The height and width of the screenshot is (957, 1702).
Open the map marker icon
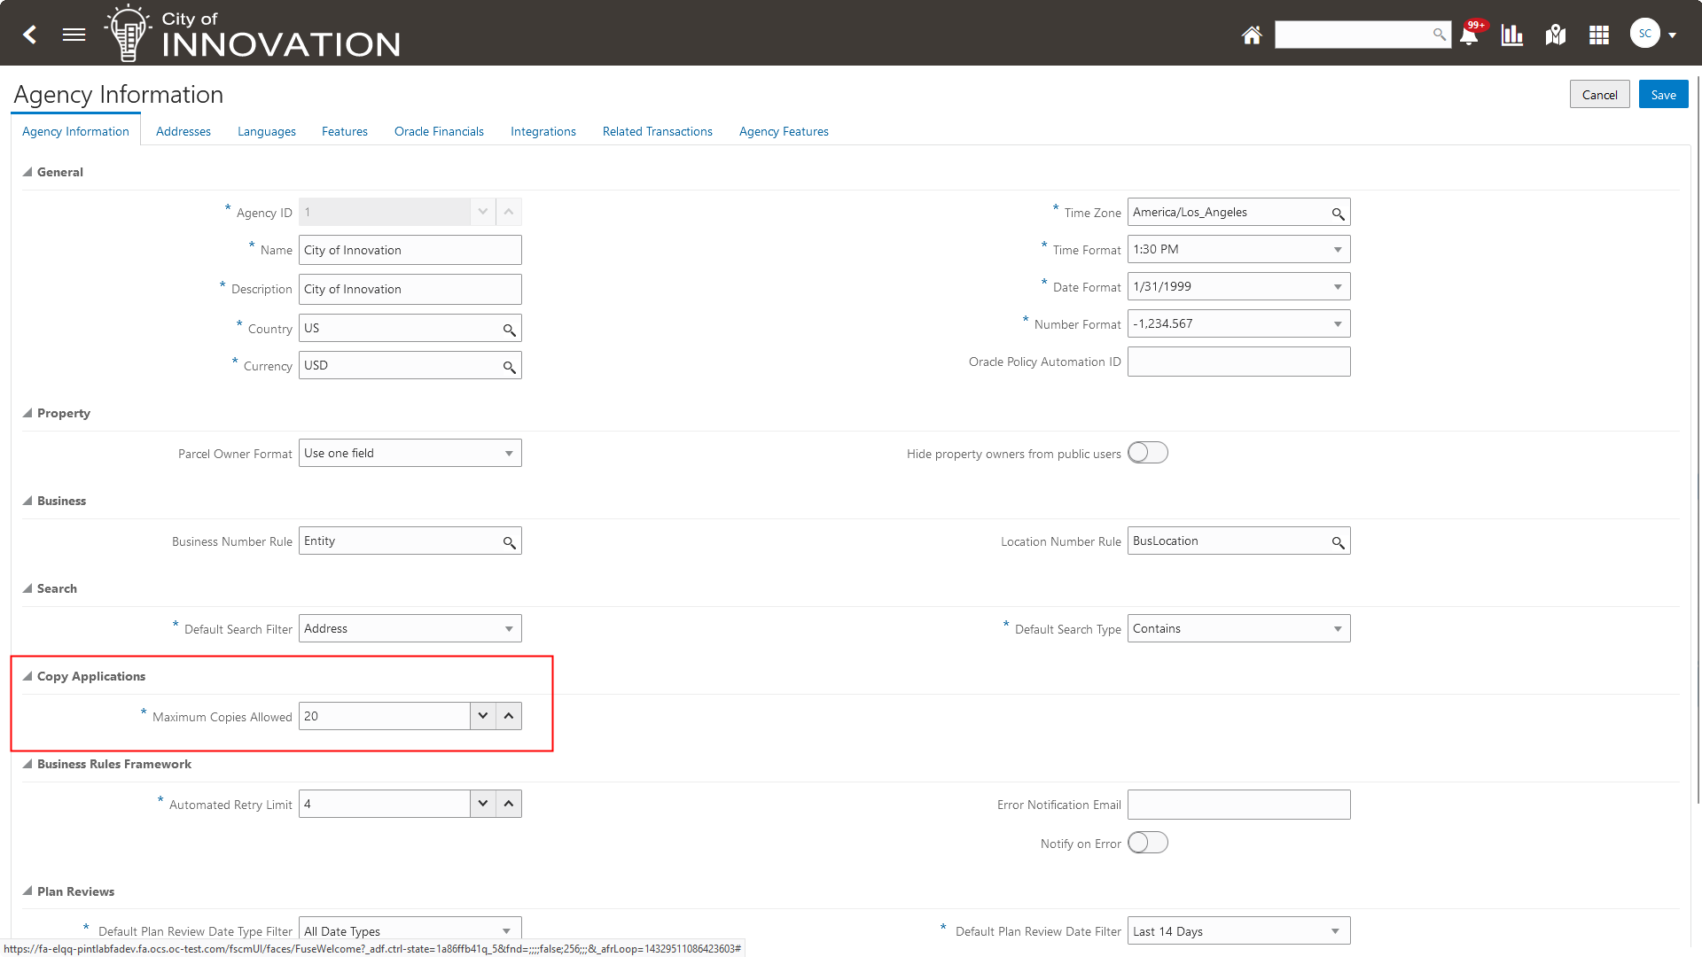tap(1556, 35)
